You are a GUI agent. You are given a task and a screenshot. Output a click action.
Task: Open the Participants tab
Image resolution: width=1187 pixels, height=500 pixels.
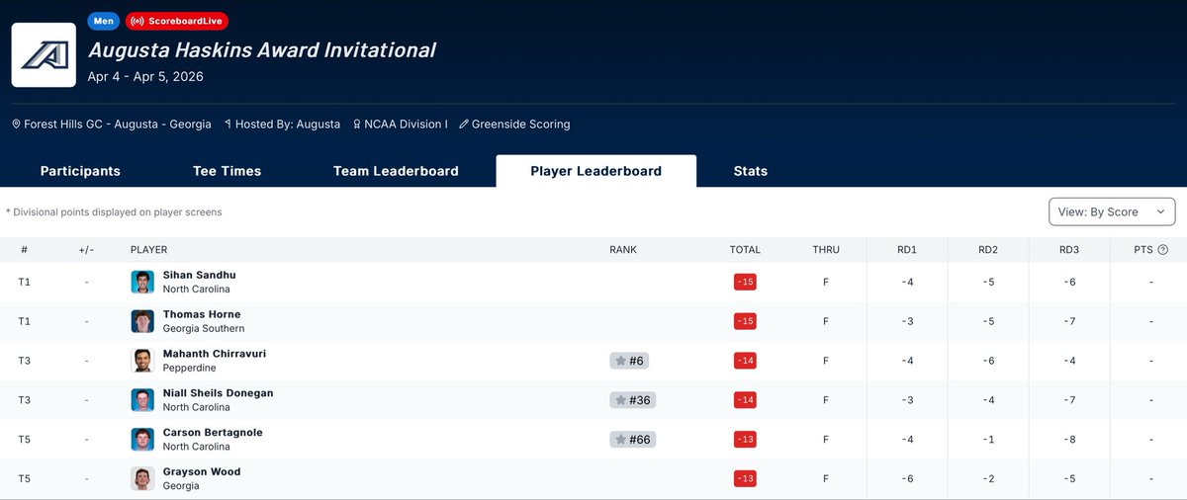coord(80,171)
